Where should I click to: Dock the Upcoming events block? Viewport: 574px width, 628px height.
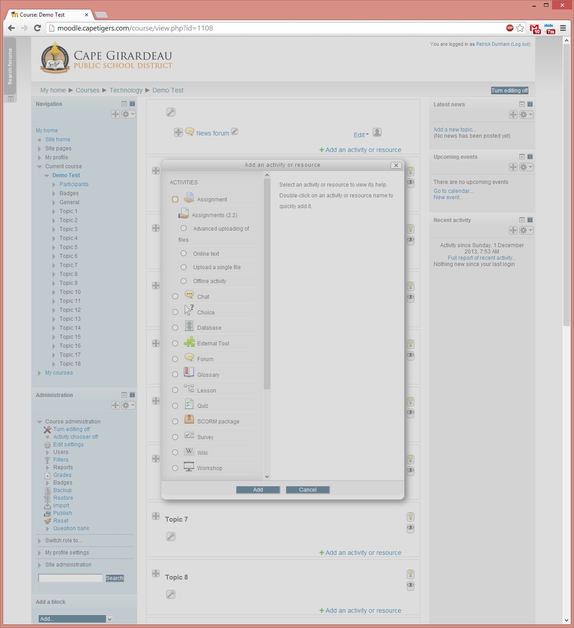click(530, 157)
